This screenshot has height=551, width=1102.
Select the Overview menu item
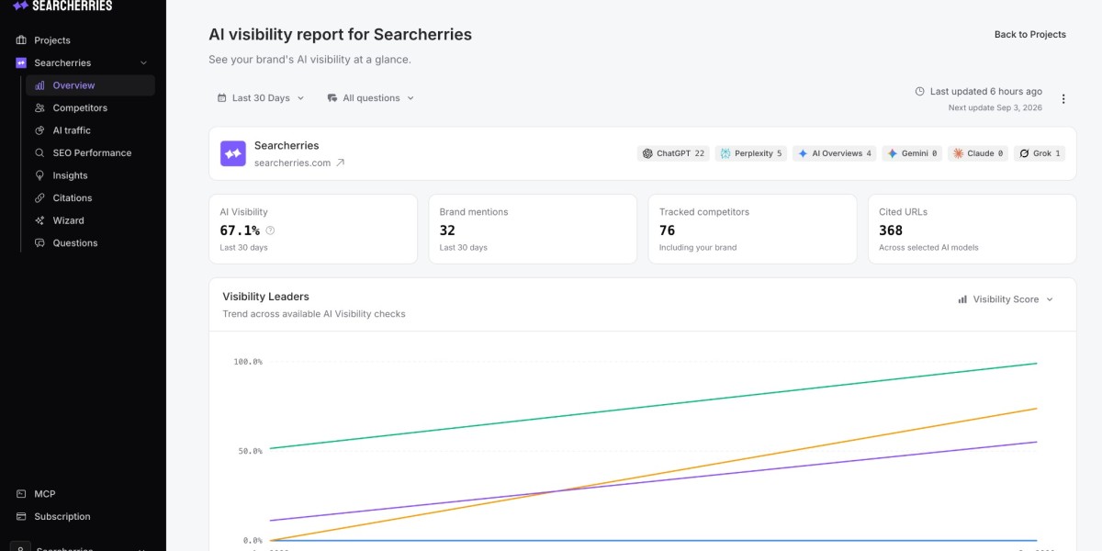pos(90,85)
